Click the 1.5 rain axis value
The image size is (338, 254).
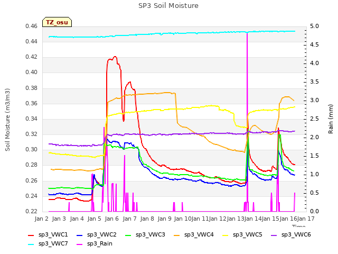coord(314,156)
